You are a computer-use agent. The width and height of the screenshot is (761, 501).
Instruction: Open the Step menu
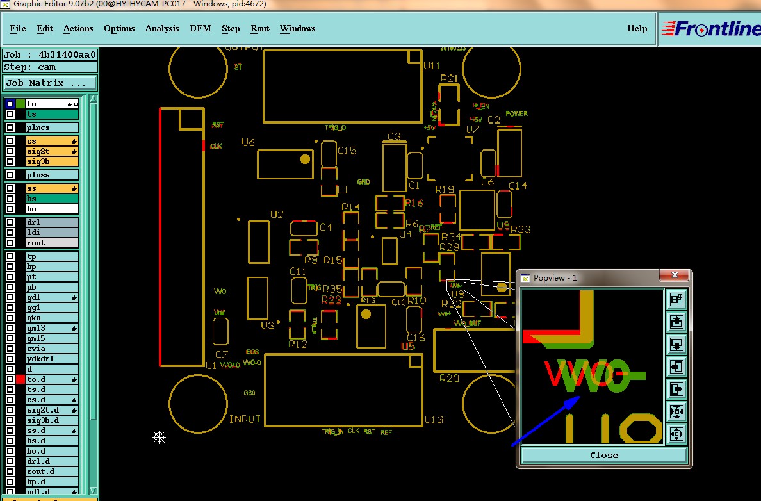click(231, 29)
